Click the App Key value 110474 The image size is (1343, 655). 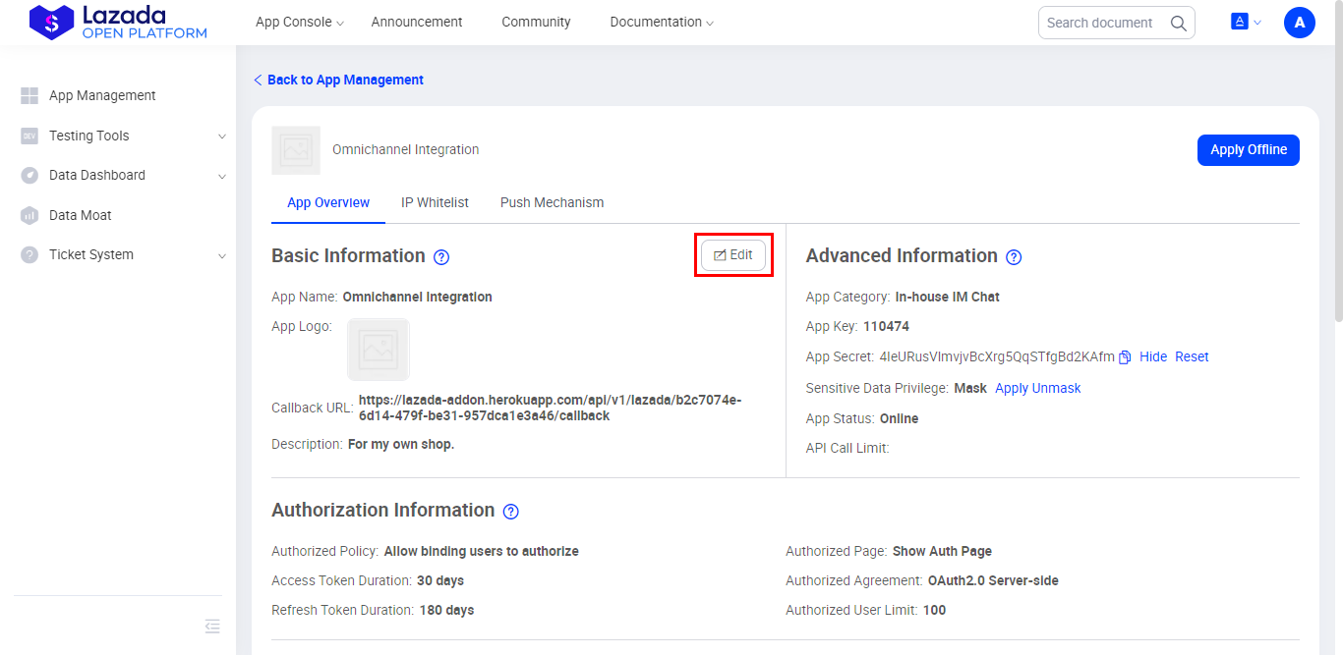tap(886, 326)
